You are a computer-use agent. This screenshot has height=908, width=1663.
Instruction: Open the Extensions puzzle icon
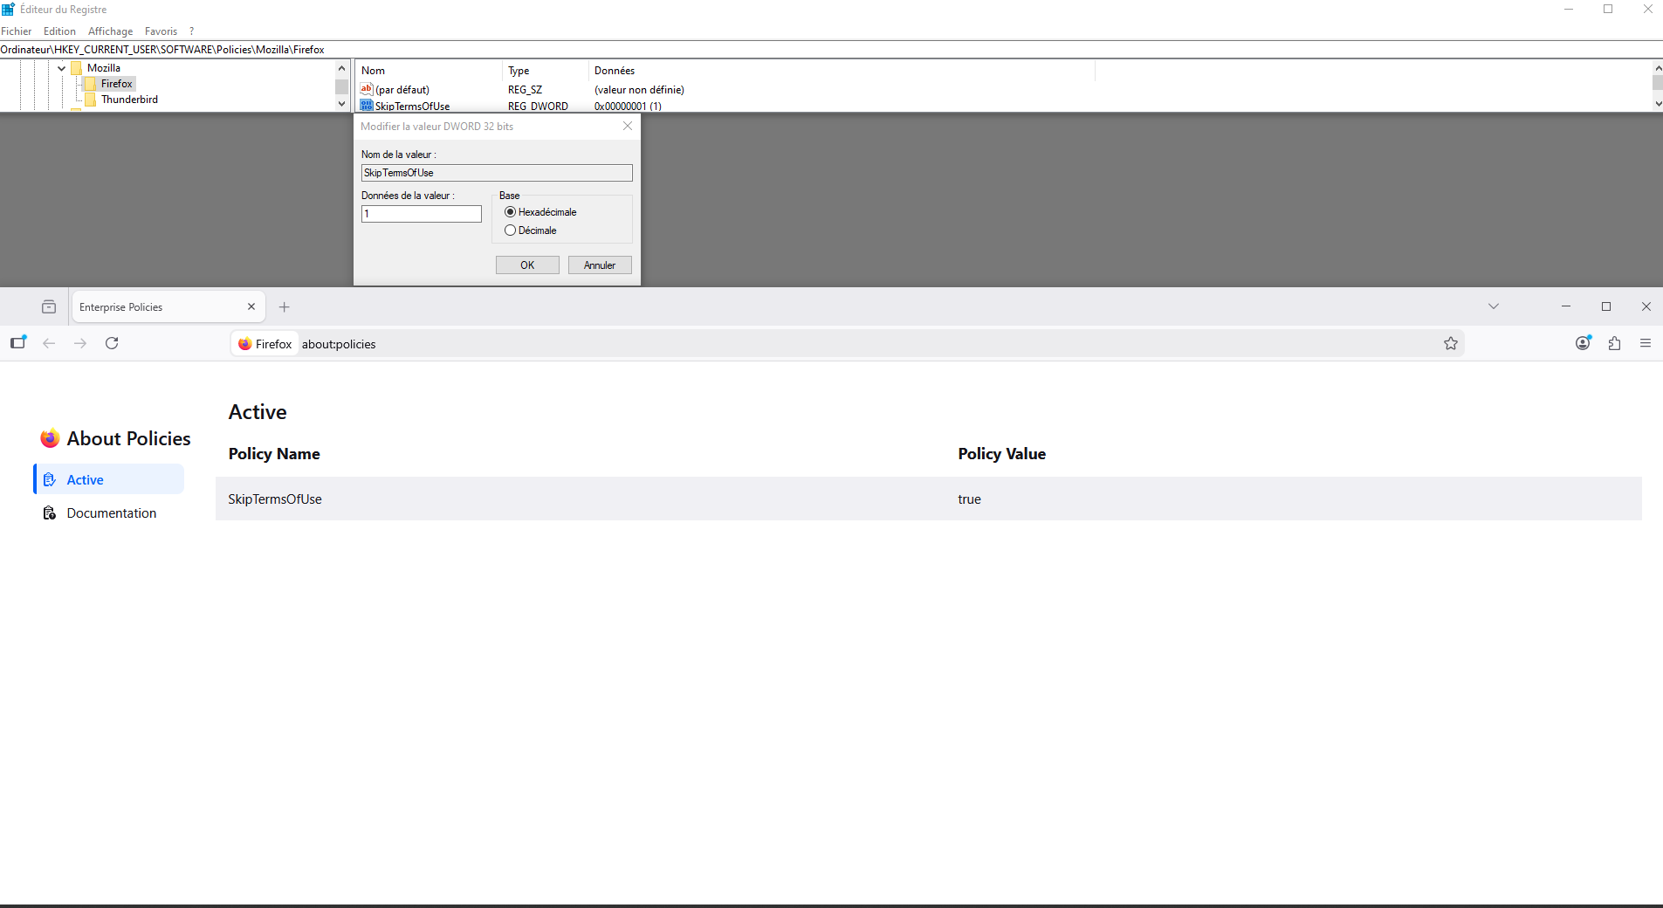pyautogui.click(x=1614, y=343)
